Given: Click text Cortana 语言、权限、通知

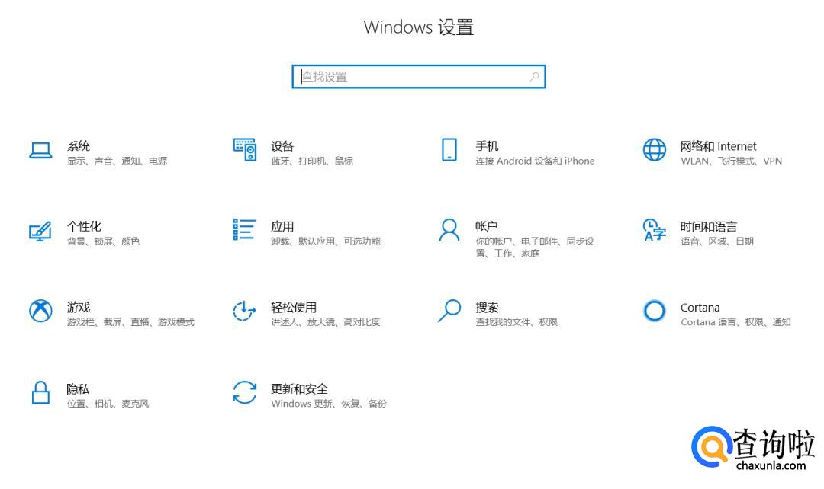Looking at the screenshot, I should 735,322.
